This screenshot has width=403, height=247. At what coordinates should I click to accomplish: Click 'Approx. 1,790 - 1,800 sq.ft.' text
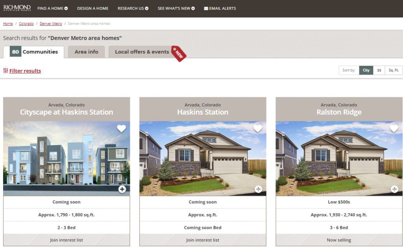[67, 215]
